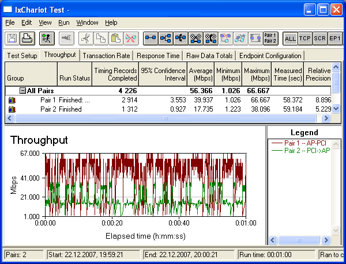The image size is (346, 264).
Task: Click the Minimum (Mbps) column header
Action: pos(228,74)
